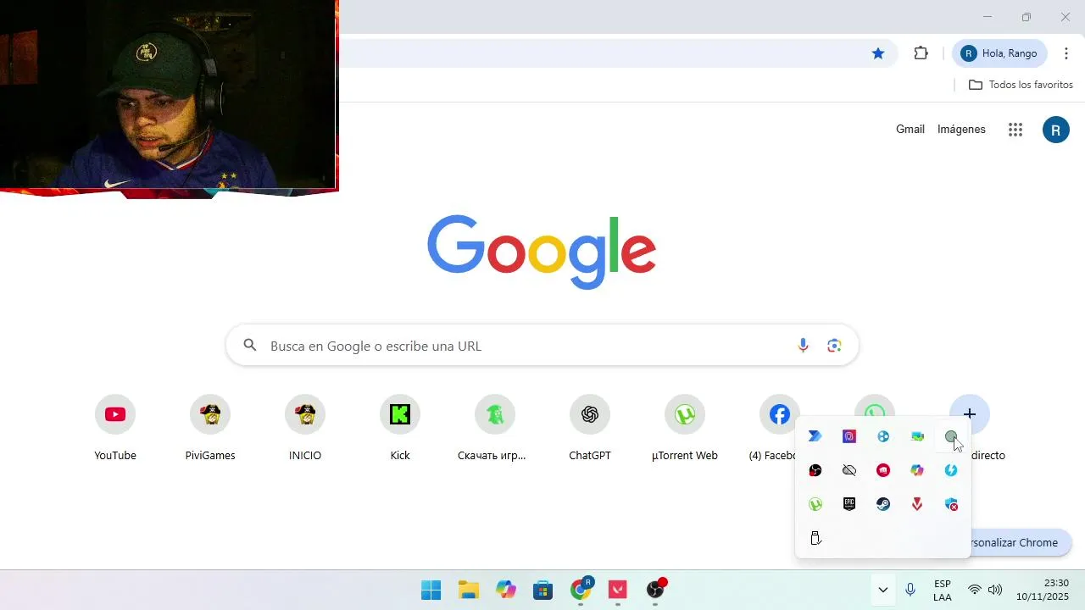Open the Windows Start menu
The height and width of the screenshot is (610, 1085).
tap(431, 590)
